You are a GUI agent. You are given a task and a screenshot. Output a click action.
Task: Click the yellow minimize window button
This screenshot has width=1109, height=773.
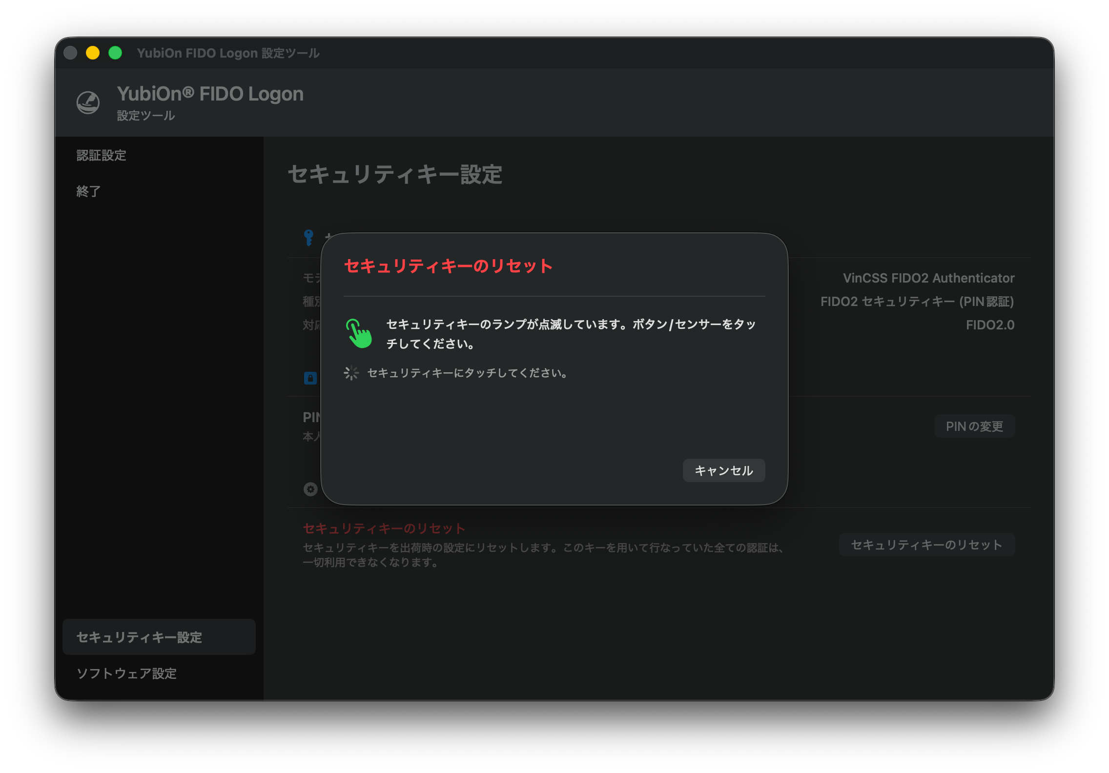[93, 53]
